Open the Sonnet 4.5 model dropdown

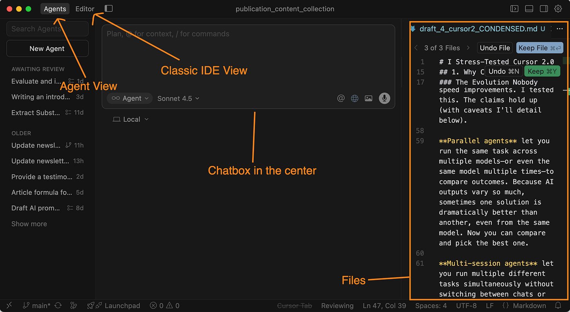click(x=178, y=98)
